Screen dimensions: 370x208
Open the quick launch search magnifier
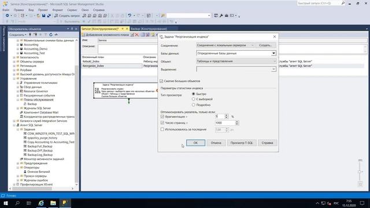(x=343, y=3)
